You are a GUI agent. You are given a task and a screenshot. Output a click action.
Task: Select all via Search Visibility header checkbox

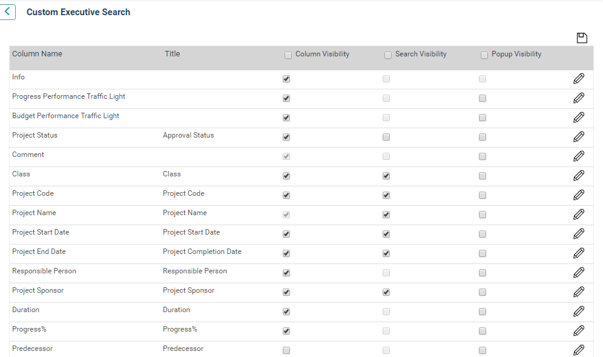pyautogui.click(x=388, y=55)
